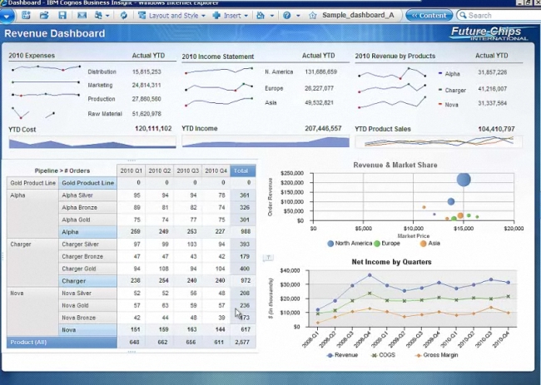541x385 pixels.
Task: Open the Layout and Style menu
Action: click(x=177, y=16)
